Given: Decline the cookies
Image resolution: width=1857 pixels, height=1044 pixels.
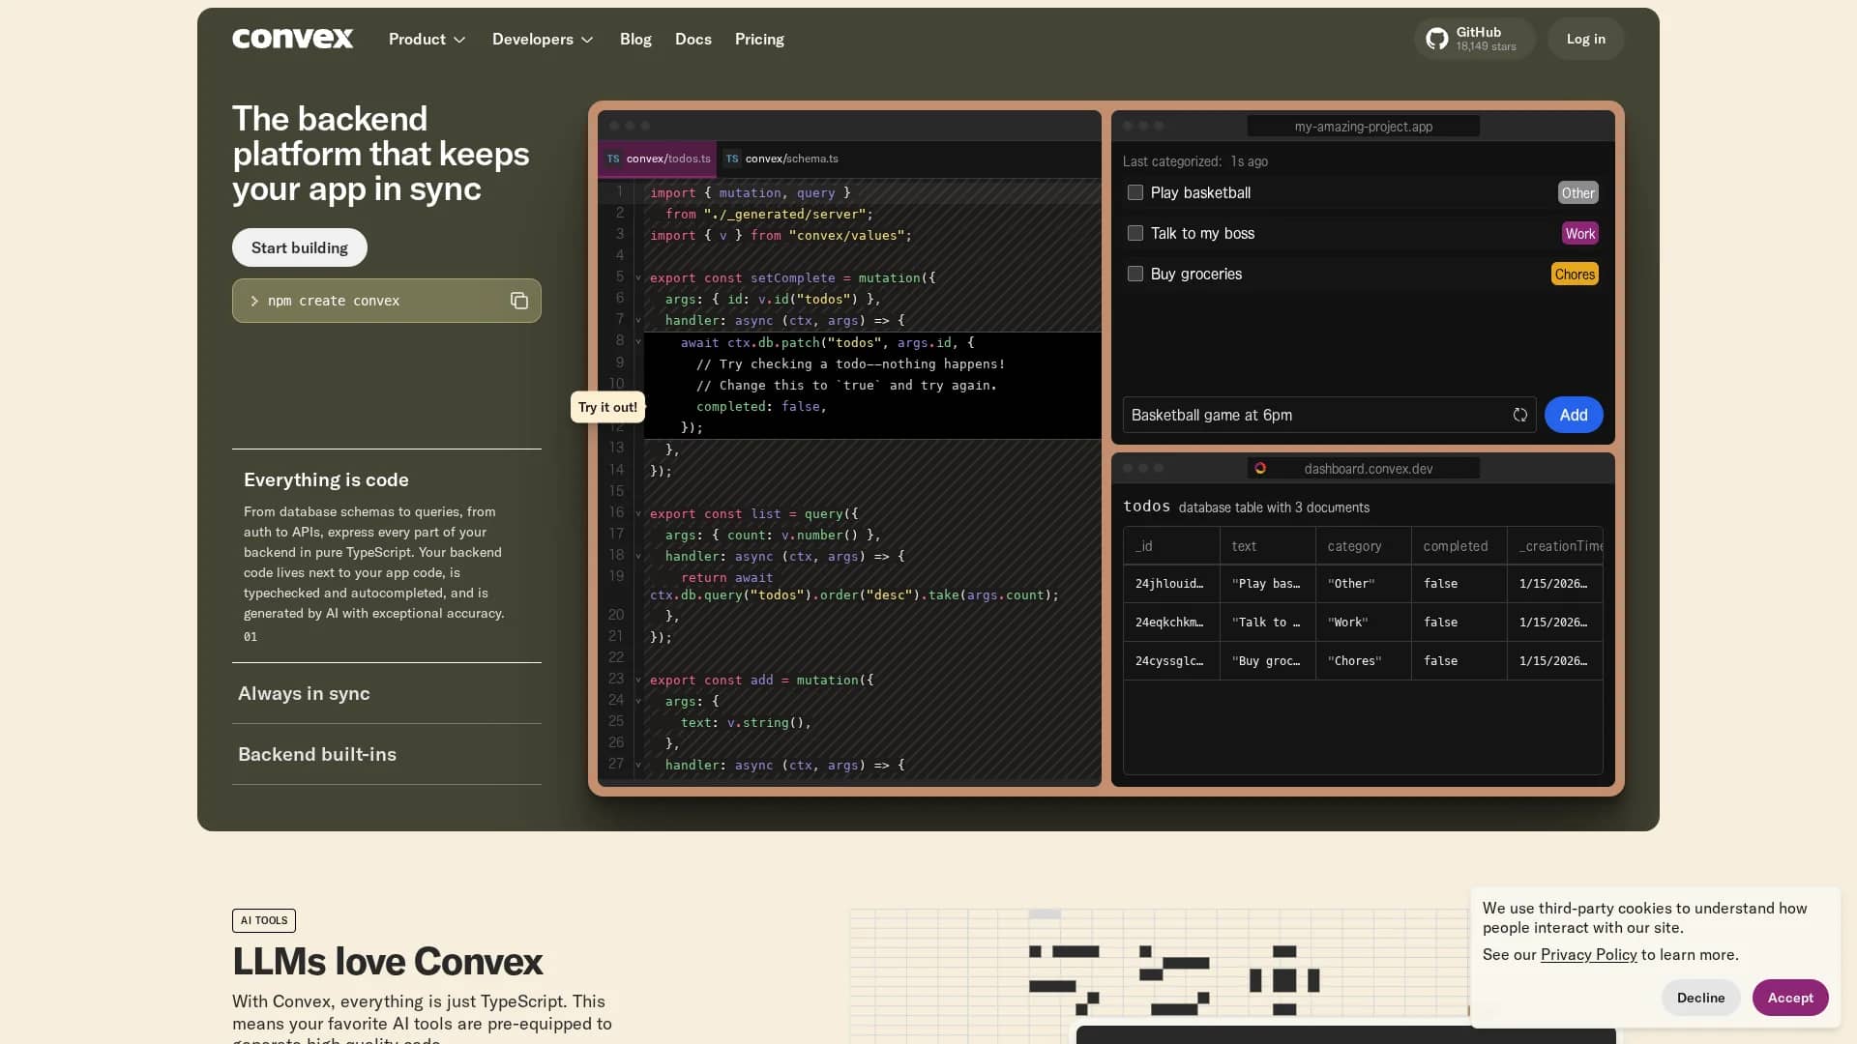Looking at the screenshot, I should pyautogui.click(x=1701, y=998).
